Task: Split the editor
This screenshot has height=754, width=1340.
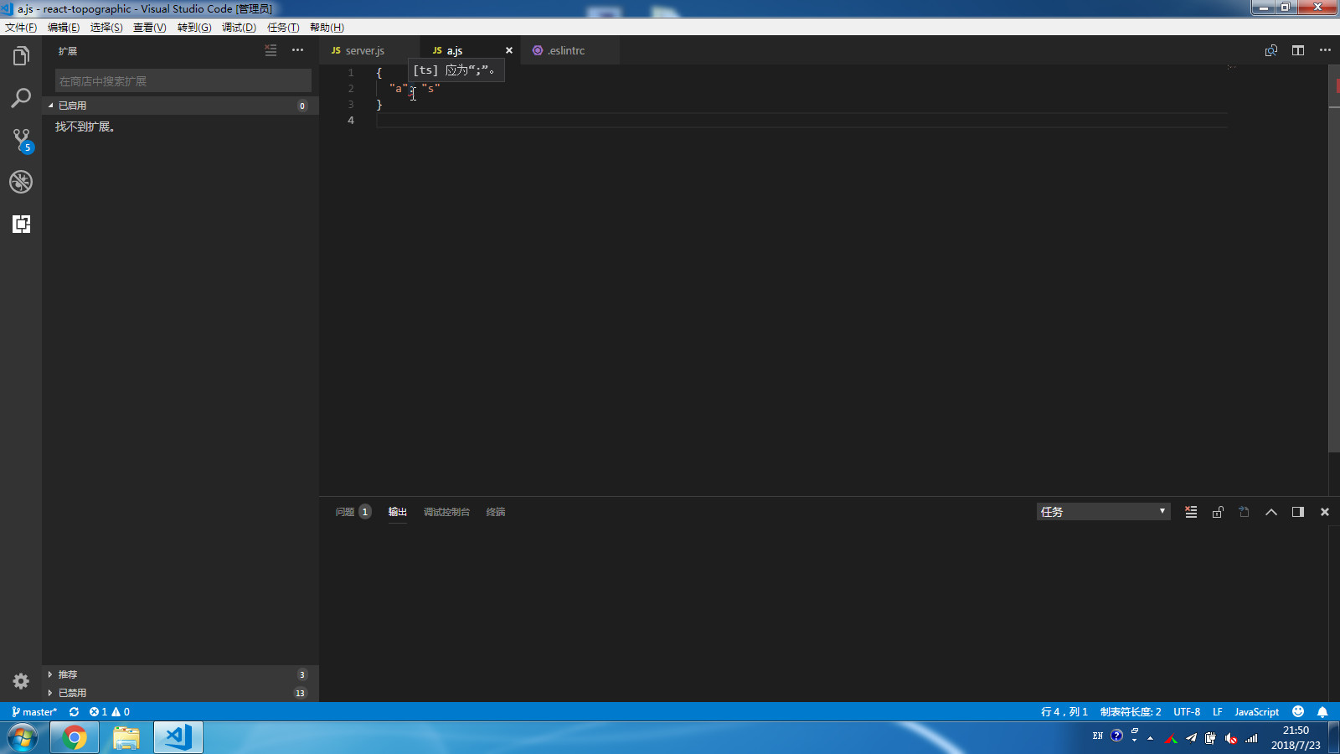Action: coord(1297,50)
